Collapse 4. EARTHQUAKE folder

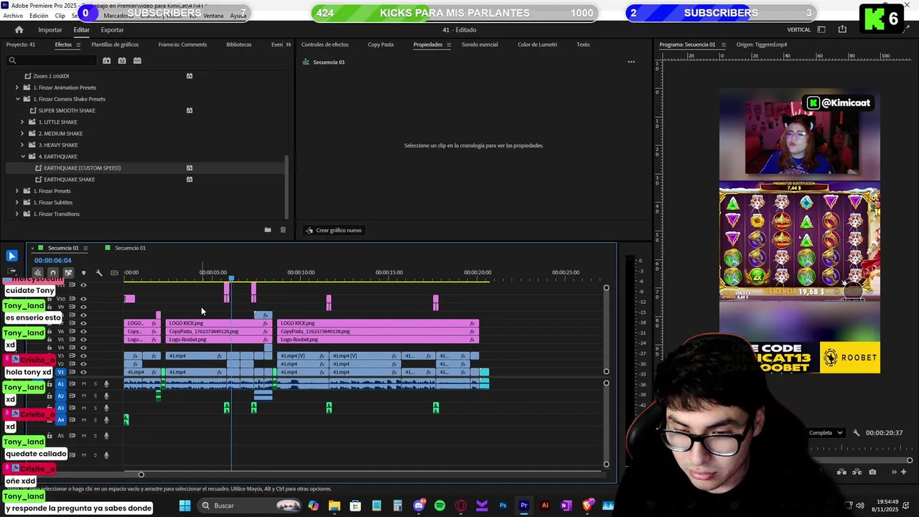click(22, 157)
